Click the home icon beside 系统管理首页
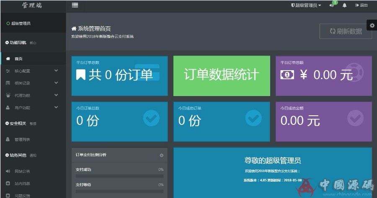 point(74,29)
